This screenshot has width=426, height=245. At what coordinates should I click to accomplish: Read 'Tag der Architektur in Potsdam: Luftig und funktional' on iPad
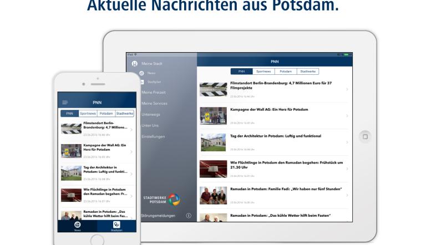tap(276, 136)
